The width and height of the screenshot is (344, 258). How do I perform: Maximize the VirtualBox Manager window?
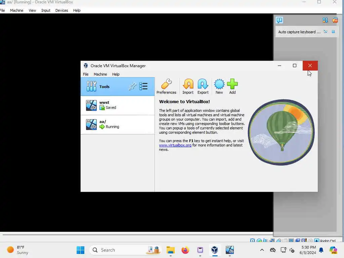tap(295, 66)
